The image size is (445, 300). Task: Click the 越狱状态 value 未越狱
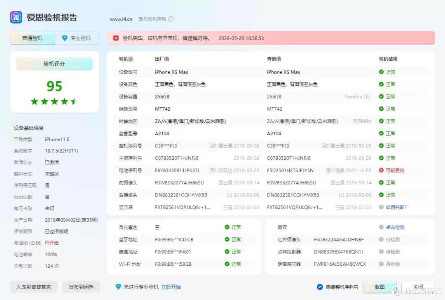52,174
